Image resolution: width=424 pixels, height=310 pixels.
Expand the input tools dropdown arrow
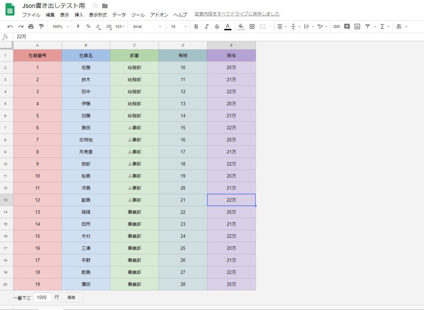pos(406,27)
